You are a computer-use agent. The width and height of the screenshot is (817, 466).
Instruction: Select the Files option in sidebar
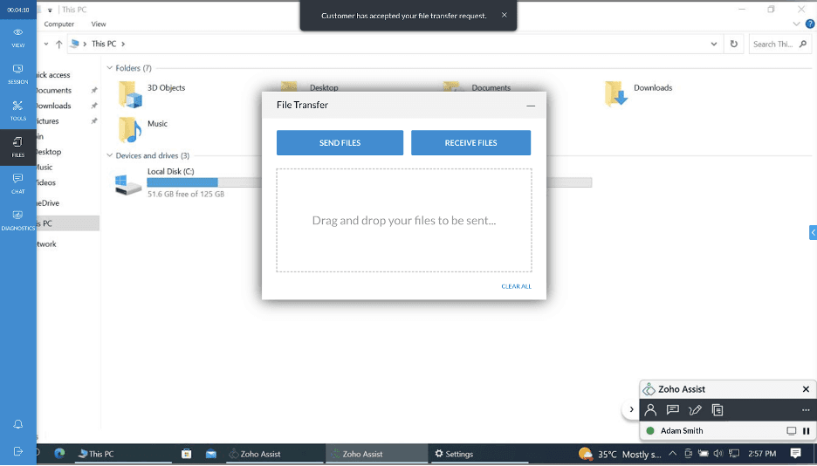pos(18,147)
